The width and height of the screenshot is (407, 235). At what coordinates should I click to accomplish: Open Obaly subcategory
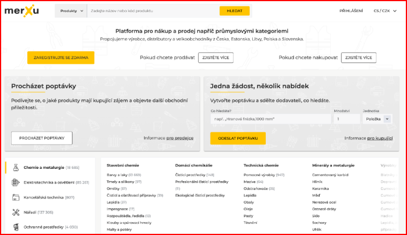click(x=249, y=202)
